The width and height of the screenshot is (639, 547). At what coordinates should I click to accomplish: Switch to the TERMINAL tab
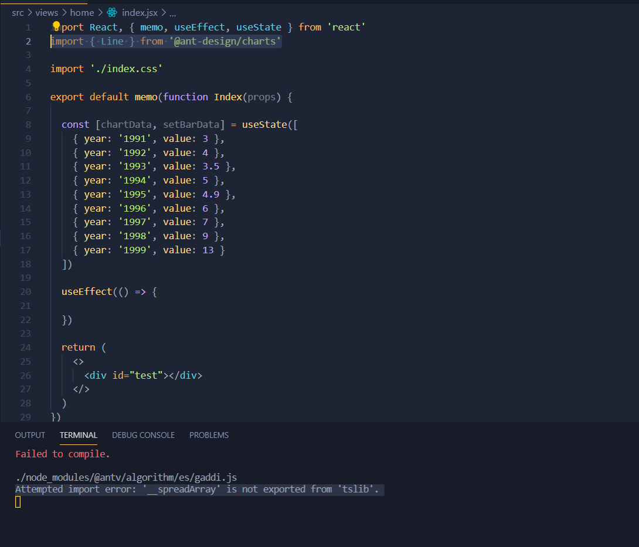click(78, 435)
